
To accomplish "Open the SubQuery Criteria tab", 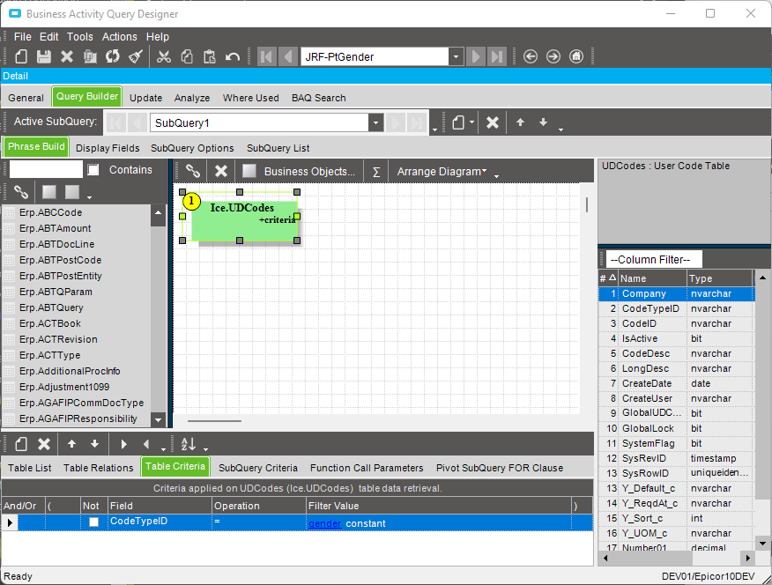I will pos(258,468).
